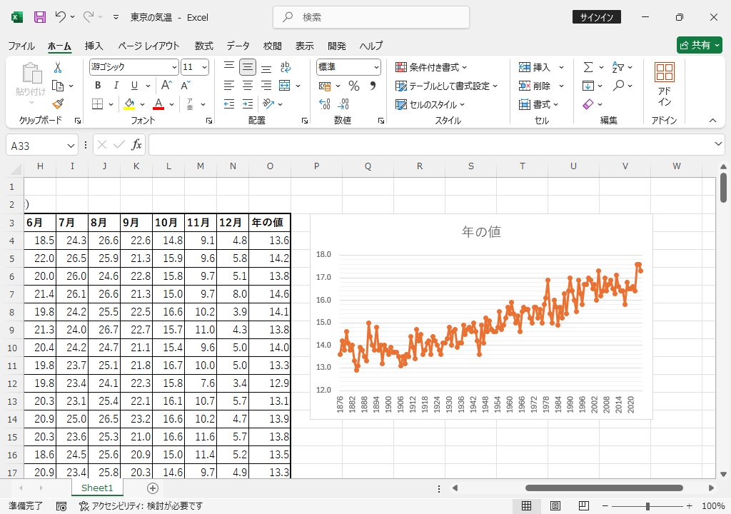731x514 pixels.
Task: Click the text Orientation icon
Action: click(268, 104)
